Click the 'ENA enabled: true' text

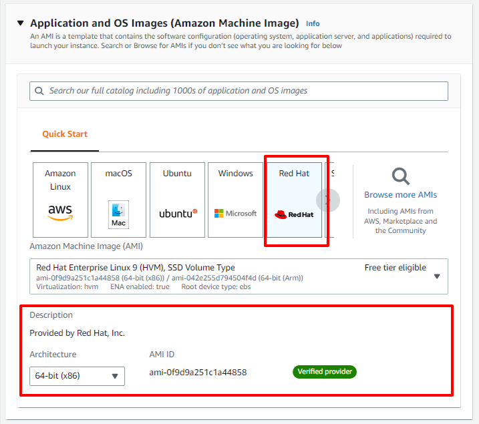(x=140, y=286)
